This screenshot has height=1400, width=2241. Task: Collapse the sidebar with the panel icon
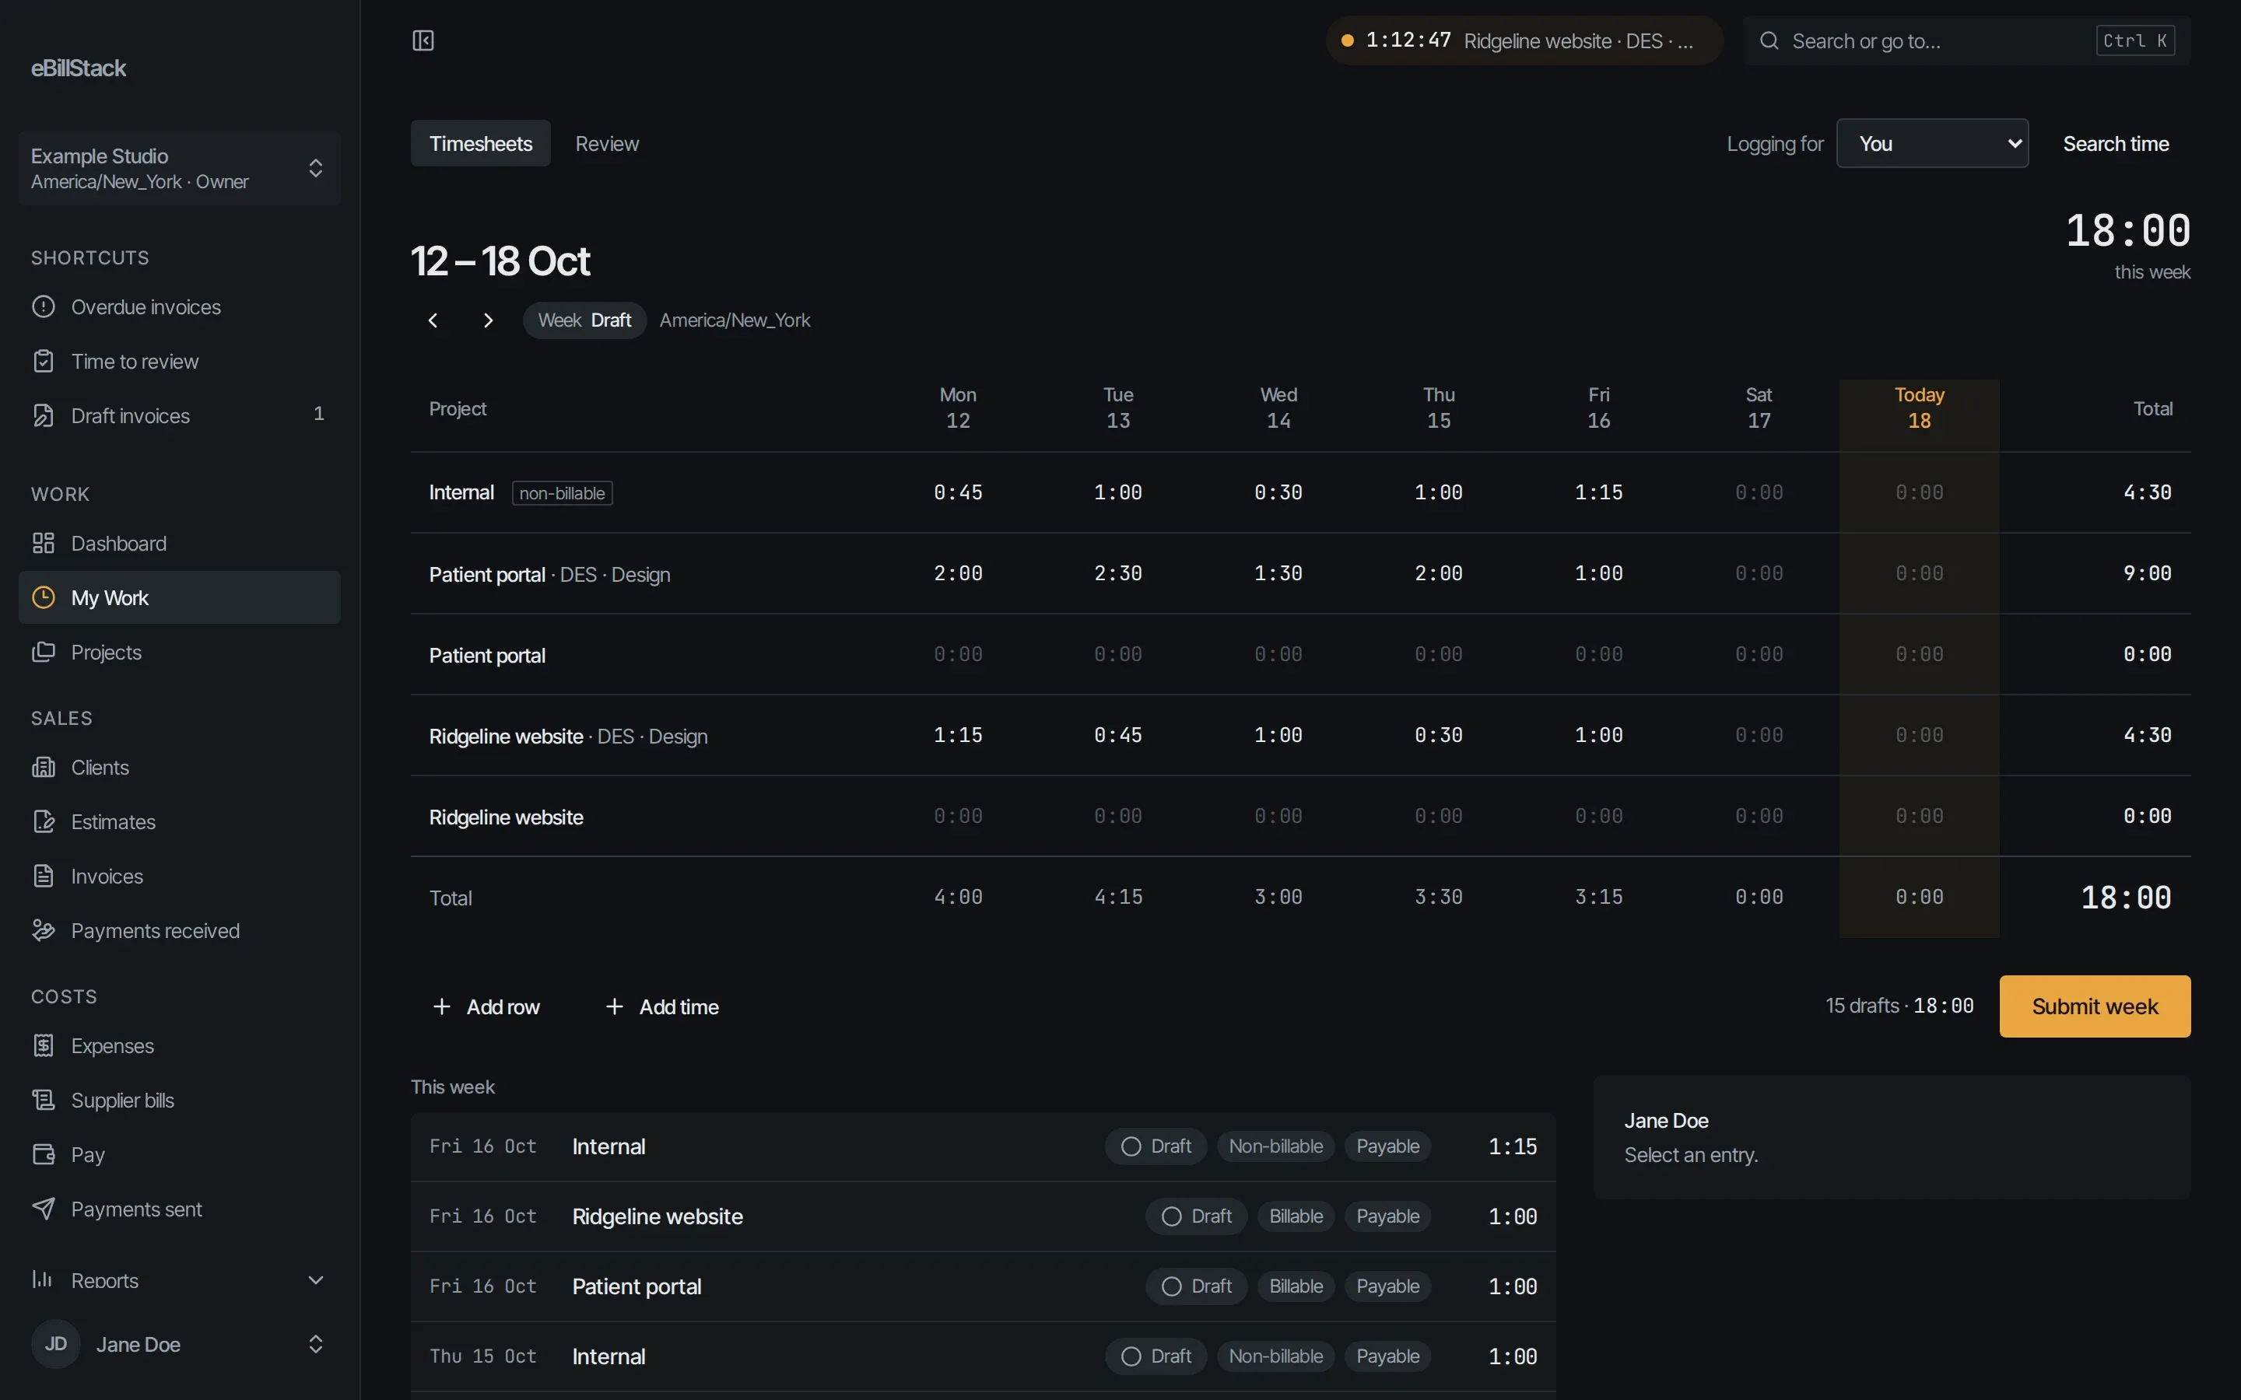[423, 40]
